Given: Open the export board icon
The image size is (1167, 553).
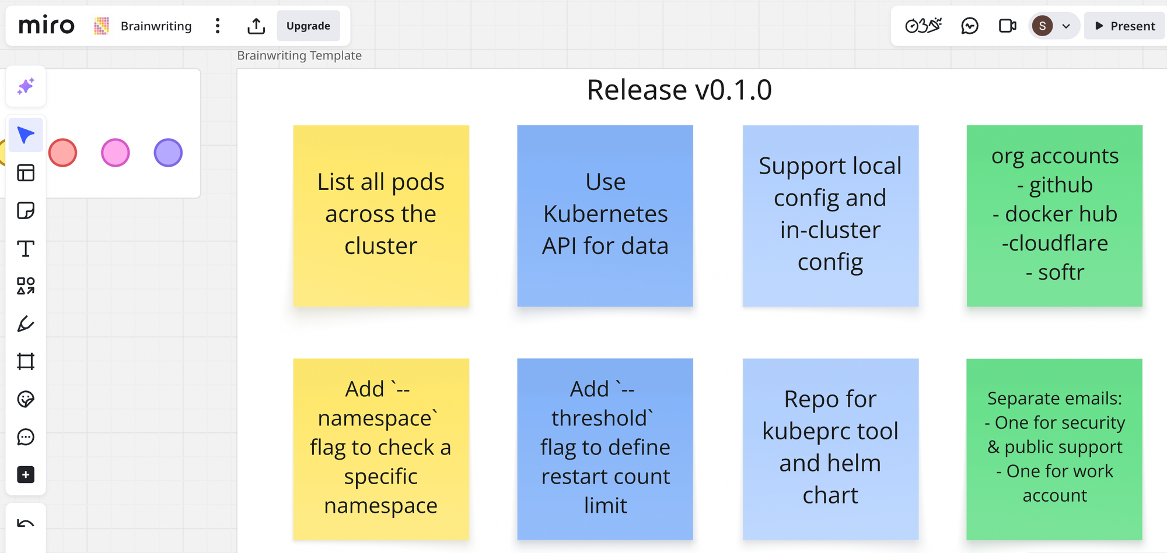Looking at the screenshot, I should 256,26.
